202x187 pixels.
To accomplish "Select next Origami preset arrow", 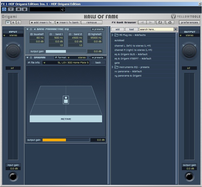I will tap(105, 58).
